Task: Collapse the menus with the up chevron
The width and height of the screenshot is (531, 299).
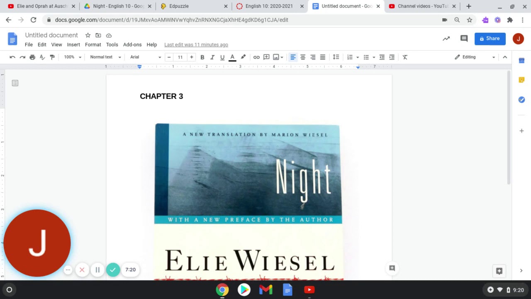Action: point(505,57)
